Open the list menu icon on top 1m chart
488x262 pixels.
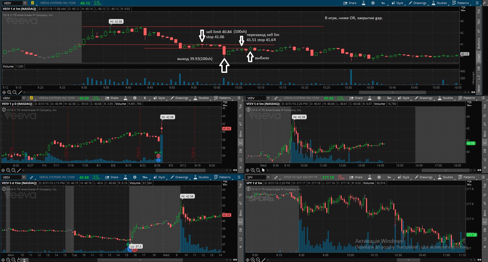tap(477, 3)
